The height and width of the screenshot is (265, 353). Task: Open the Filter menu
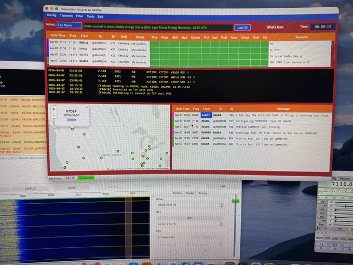[x=79, y=16]
